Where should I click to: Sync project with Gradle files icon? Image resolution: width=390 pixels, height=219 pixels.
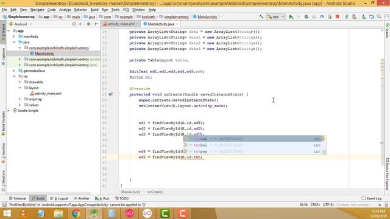(x=347, y=16)
